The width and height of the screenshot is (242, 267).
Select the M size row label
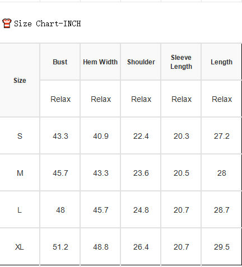(20, 173)
